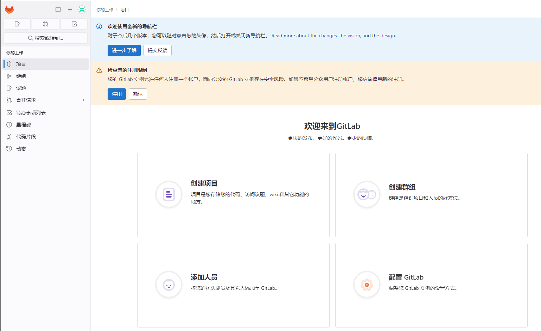Open the changes link

coord(328,36)
